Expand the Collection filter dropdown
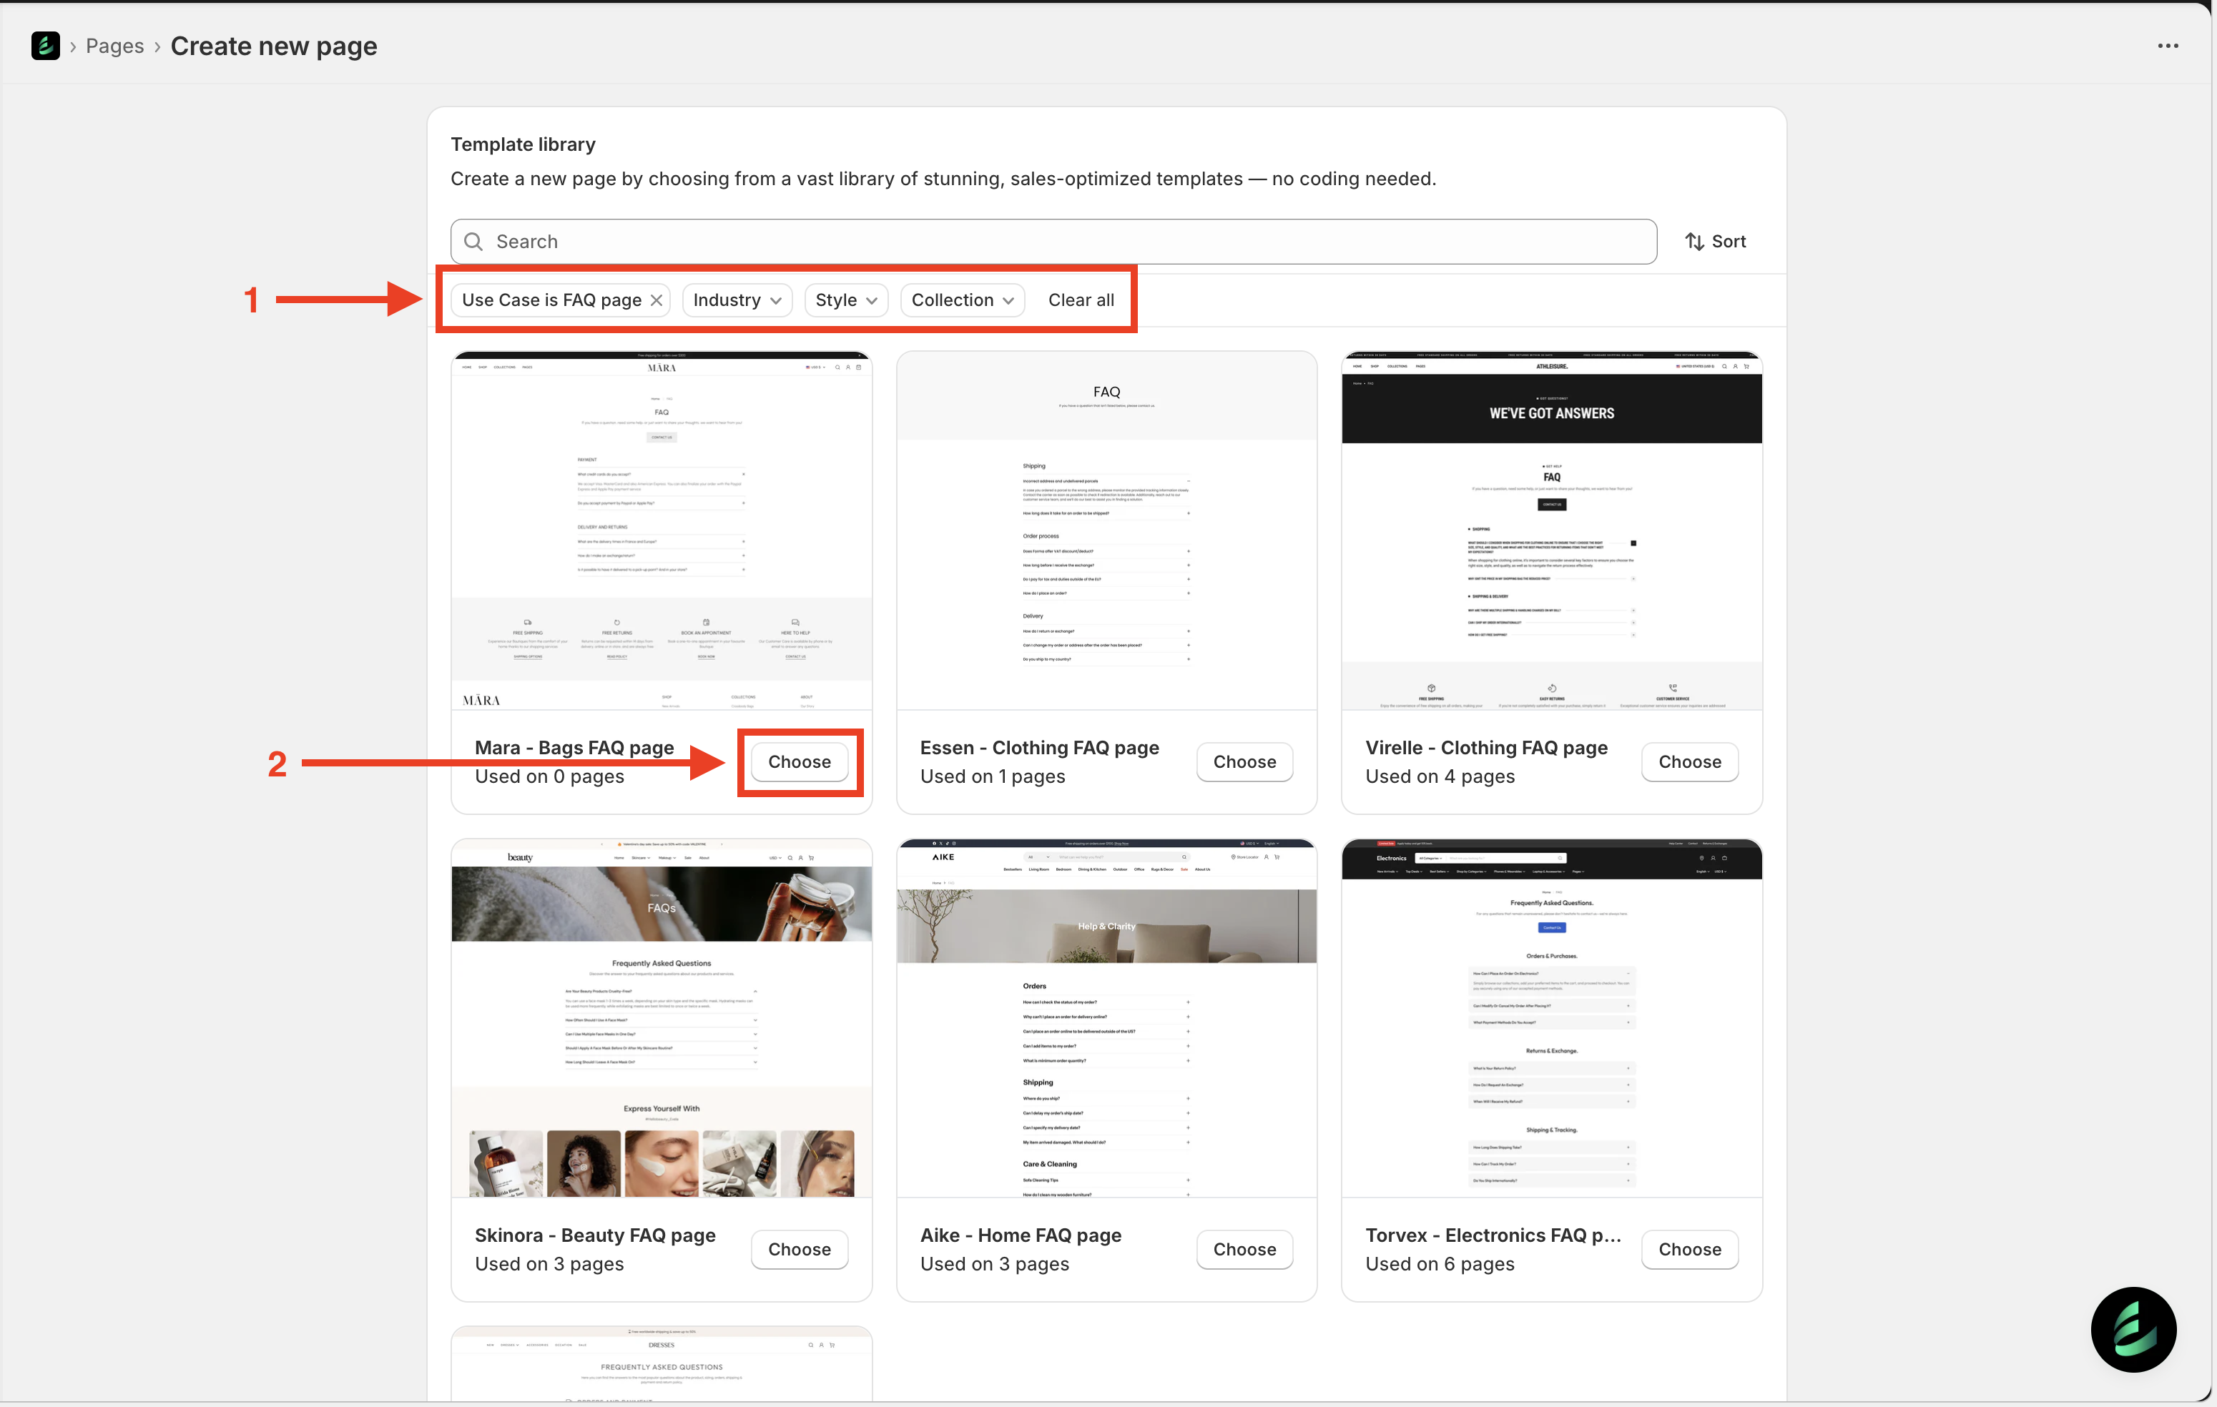Image resolution: width=2217 pixels, height=1407 pixels. tap(962, 300)
